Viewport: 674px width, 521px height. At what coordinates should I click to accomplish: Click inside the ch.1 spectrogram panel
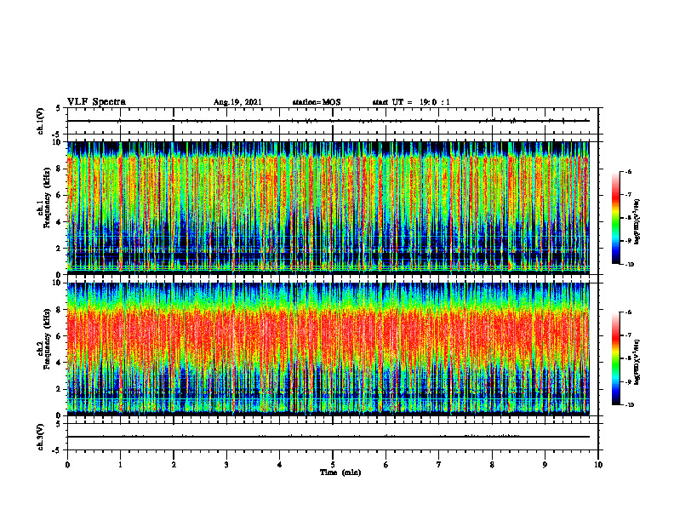pyautogui.click(x=328, y=208)
